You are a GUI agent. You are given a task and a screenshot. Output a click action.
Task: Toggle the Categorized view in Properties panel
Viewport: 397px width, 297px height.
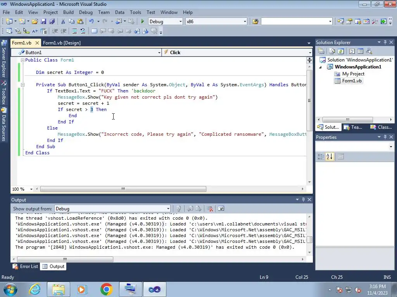(321, 157)
